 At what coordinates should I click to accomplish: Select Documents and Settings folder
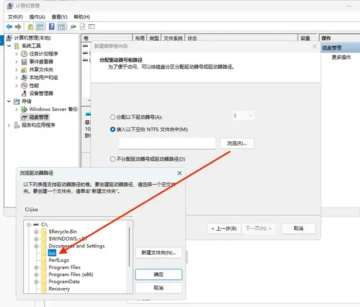coord(76,246)
